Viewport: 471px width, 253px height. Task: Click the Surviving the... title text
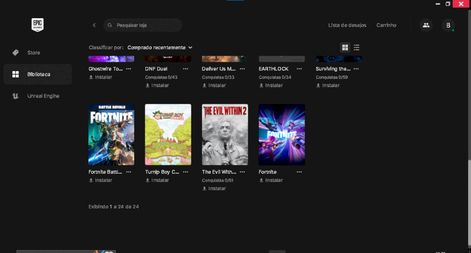pos(333,69)
